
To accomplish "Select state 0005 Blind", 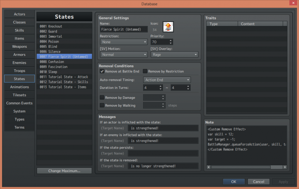I will pyautogui.click(x=64, y=46).
